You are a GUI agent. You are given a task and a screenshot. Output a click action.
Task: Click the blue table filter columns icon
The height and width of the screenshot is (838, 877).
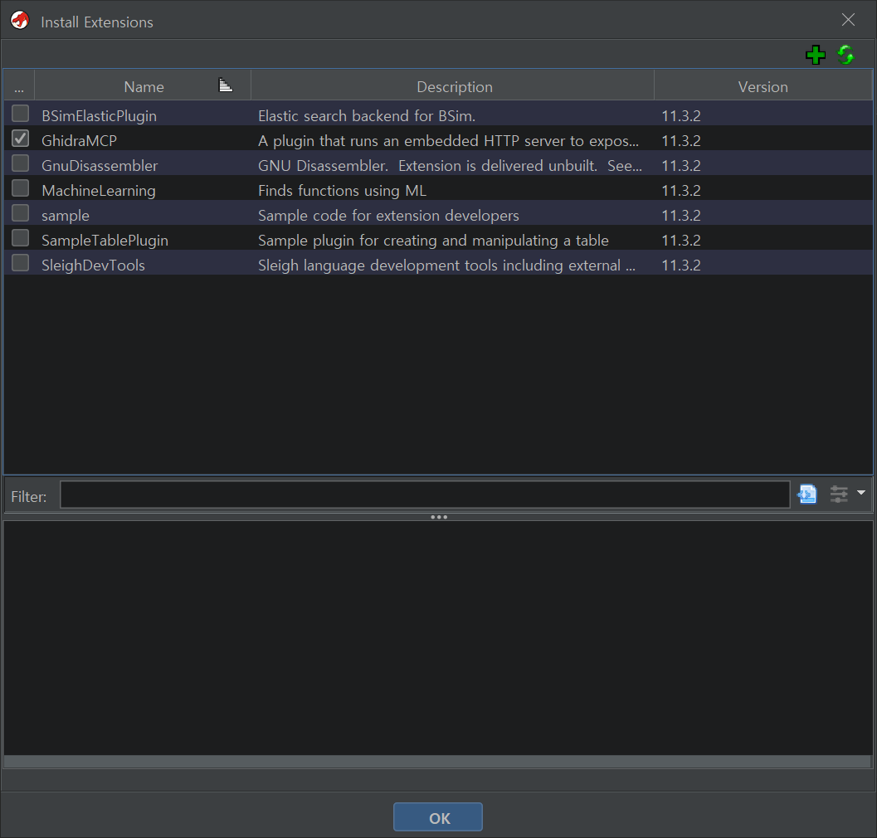tap(807, 494)
